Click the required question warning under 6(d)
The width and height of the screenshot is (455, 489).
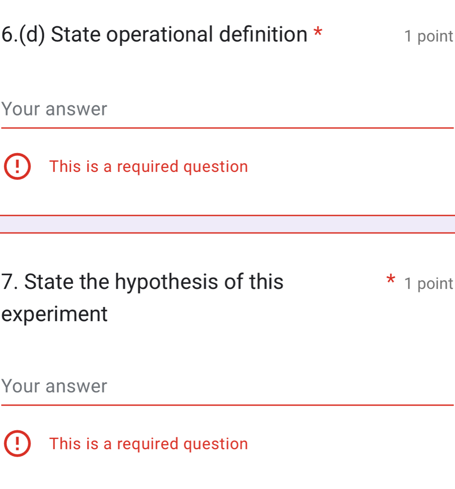[149, 166]
